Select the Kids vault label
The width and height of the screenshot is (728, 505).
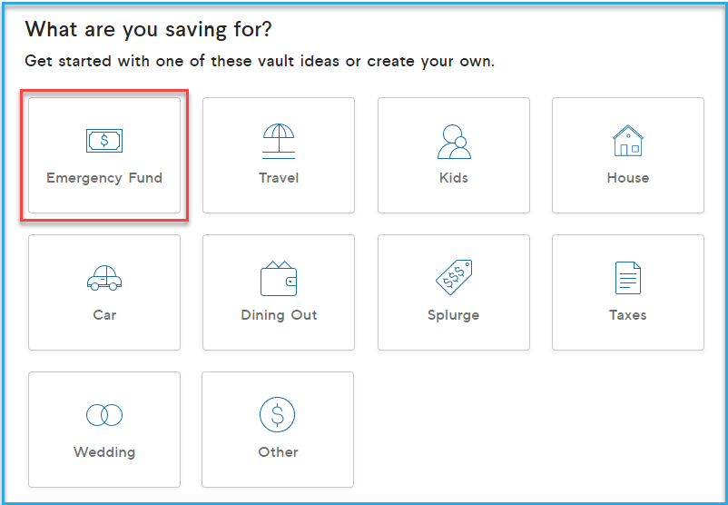tap(454, 178)
